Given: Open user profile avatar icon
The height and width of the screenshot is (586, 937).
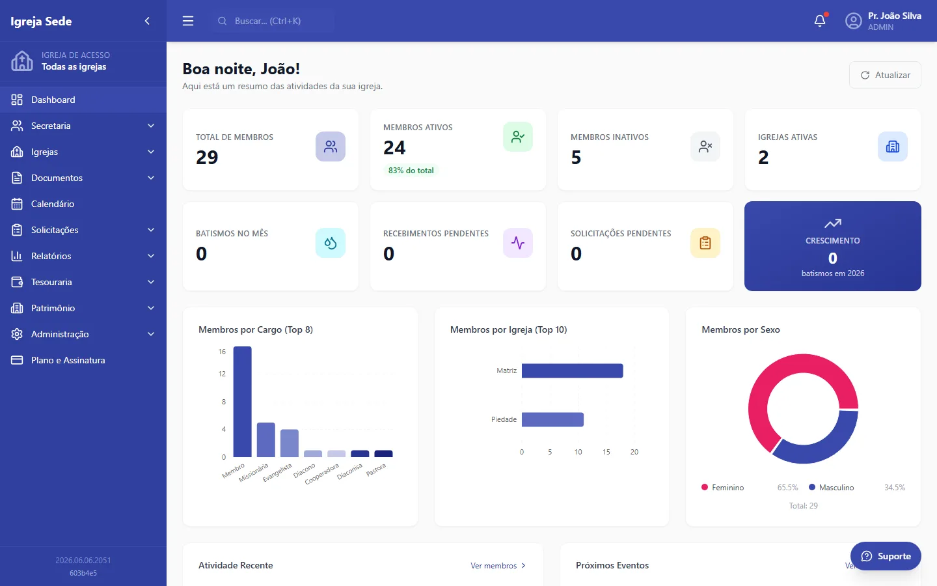Looking at the screenshot, I should (853, 21).
